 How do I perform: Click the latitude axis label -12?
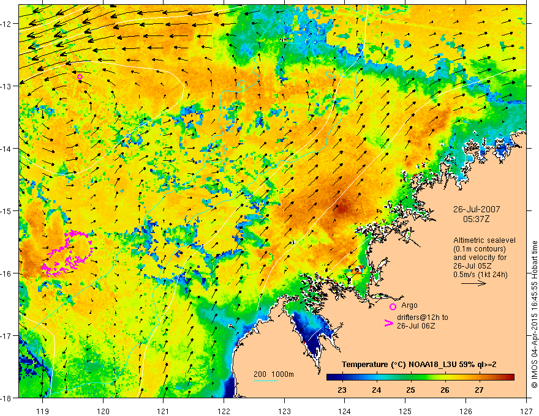point(7,24)
